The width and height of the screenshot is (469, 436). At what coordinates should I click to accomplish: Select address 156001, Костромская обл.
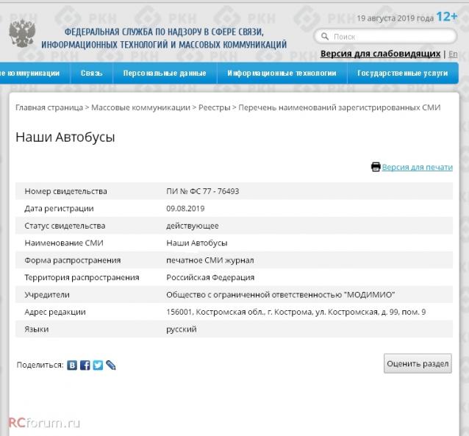click(296, 312)
